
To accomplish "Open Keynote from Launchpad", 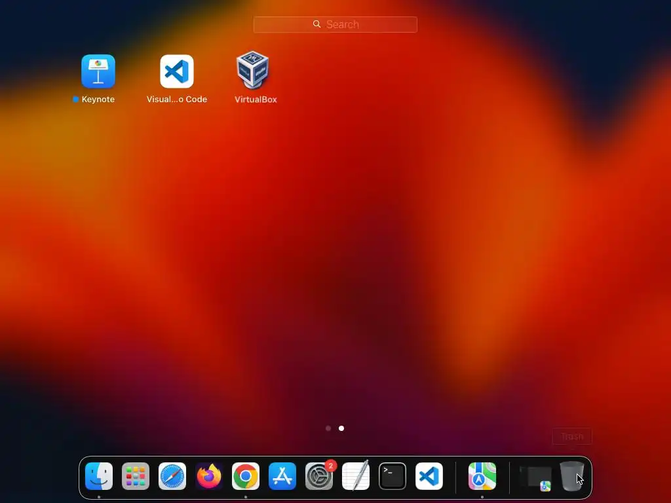I will coord(98,71).
